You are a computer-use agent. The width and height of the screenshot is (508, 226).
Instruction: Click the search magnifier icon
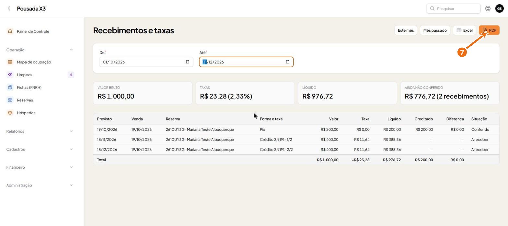[x=432, y=8]
